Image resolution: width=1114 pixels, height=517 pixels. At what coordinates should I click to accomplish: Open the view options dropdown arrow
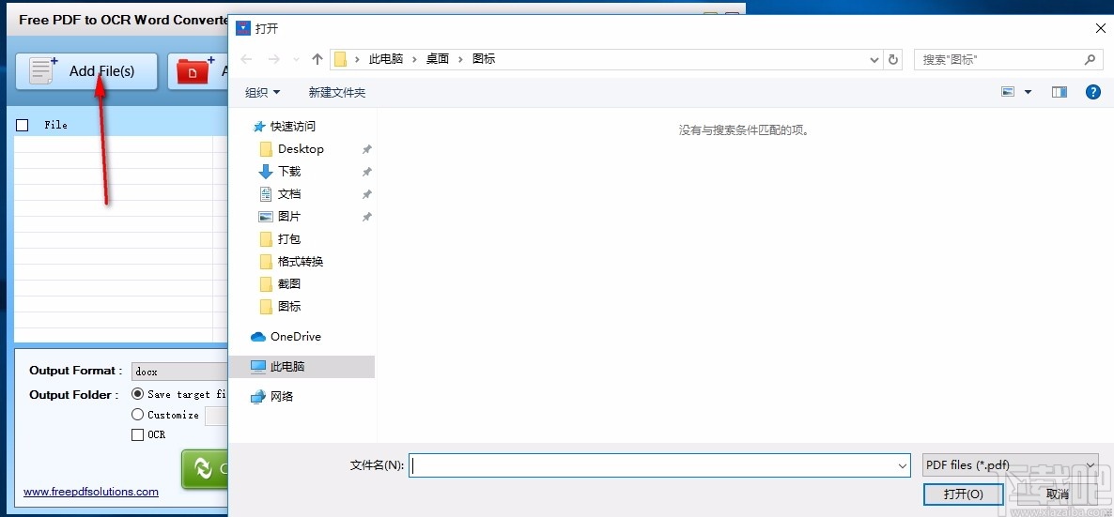[x=1028, y=92]
